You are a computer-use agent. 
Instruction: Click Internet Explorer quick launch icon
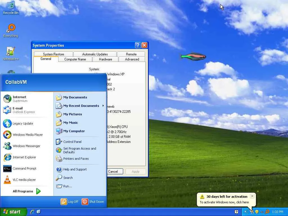(x=32, y=212)
